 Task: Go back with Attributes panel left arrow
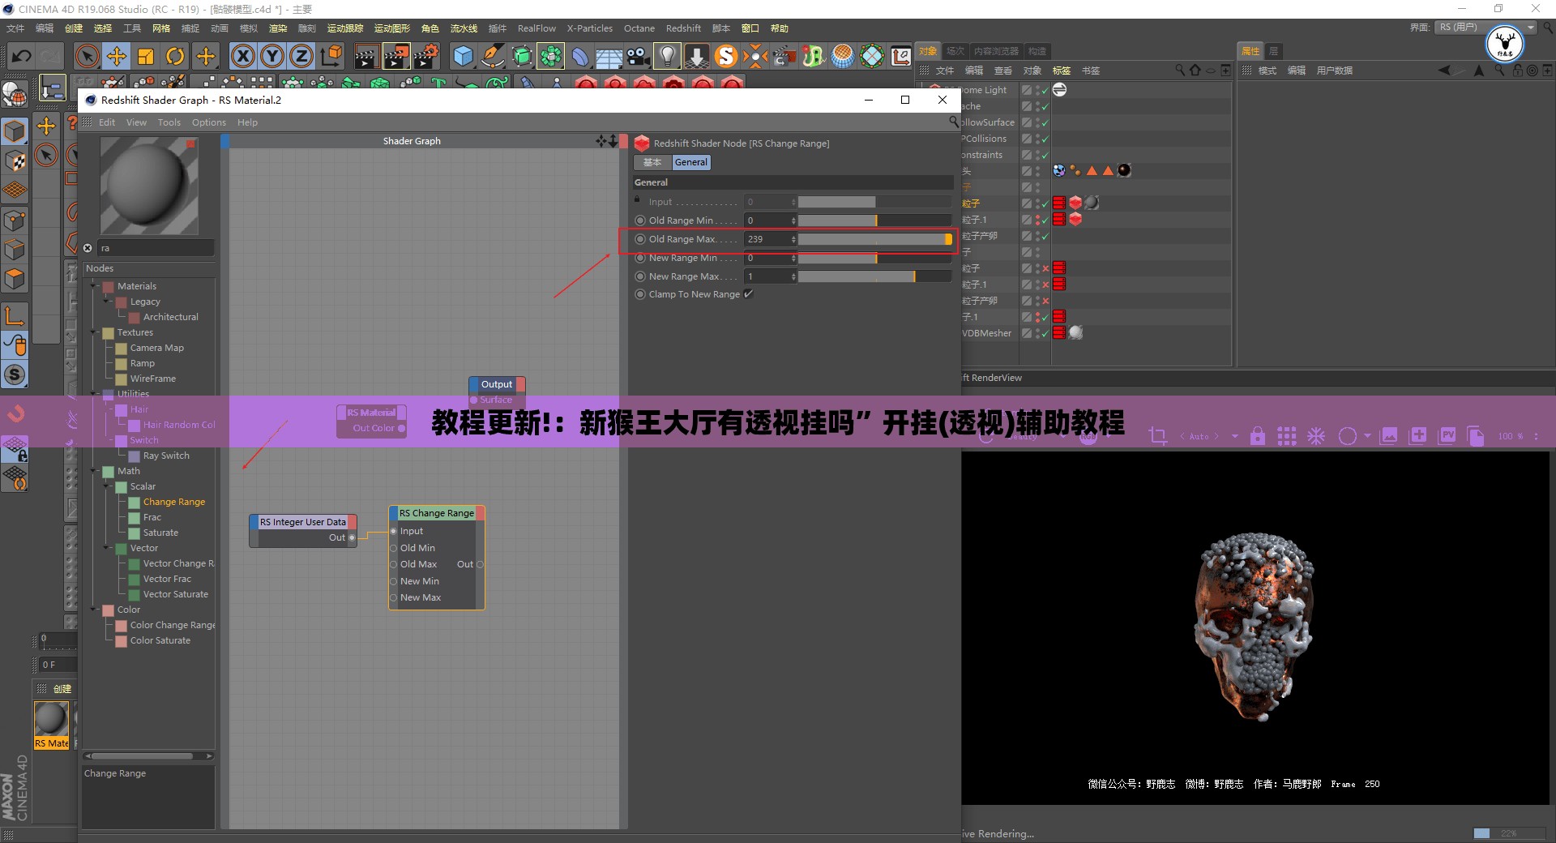coord(1444,71)
